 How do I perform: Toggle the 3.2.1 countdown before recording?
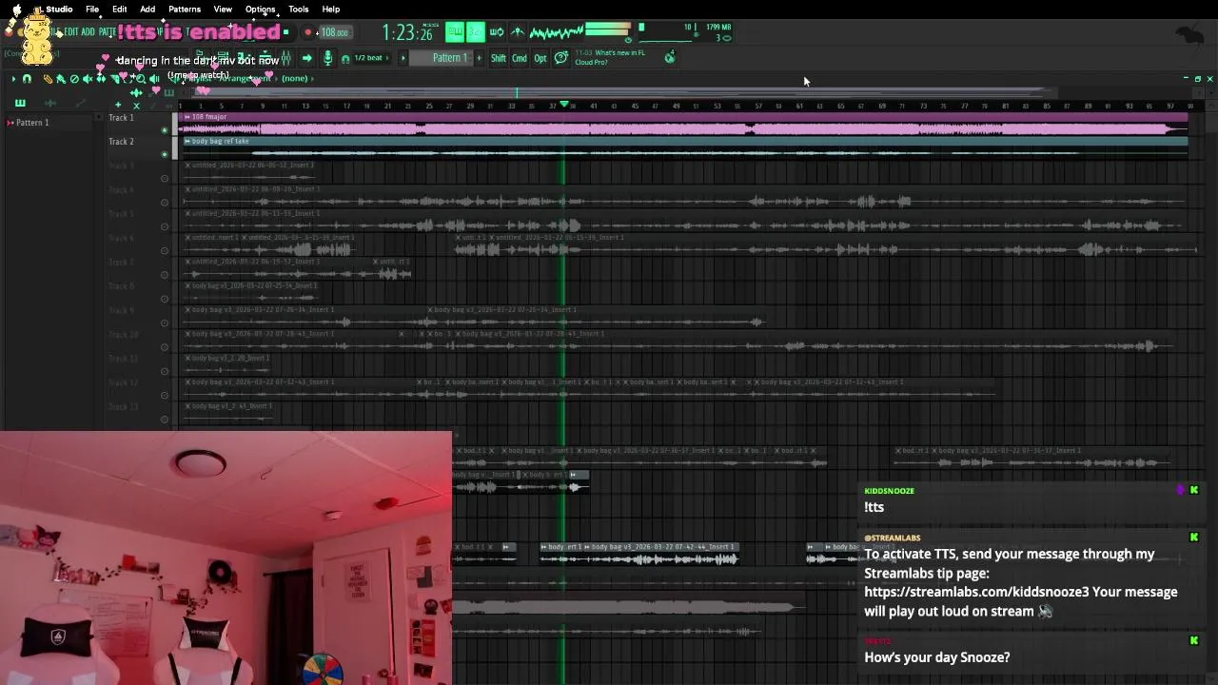click(476, 32)
